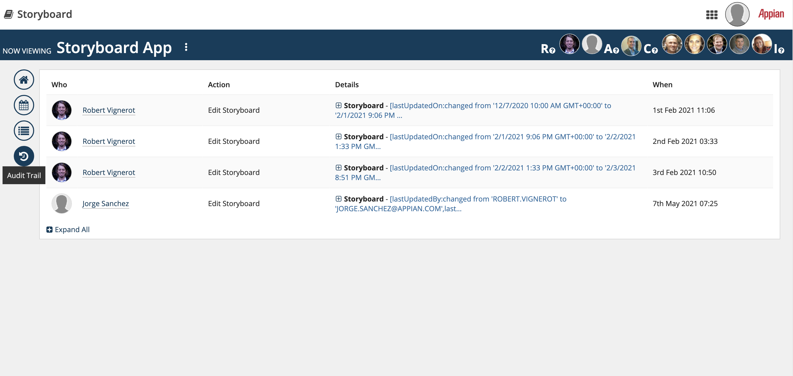The height and width of the screenshot is (376, 793).
Task: Open Storyboard App three-dot options menu
Action: pos(186,47)
